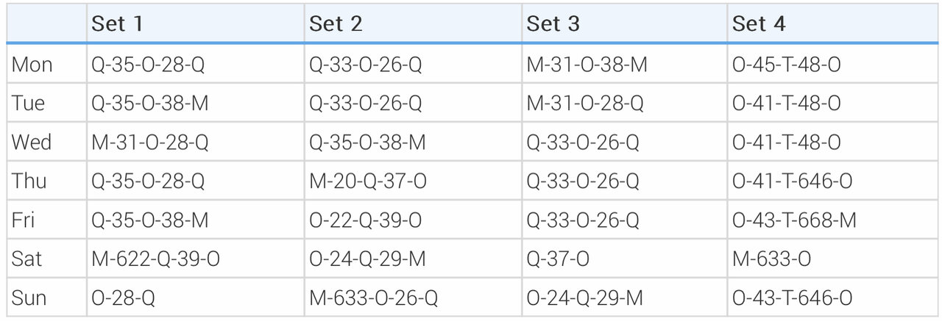Select the M-31-O-38-M cell on Monday
This screenshot has height=321, width=942.
587,65
